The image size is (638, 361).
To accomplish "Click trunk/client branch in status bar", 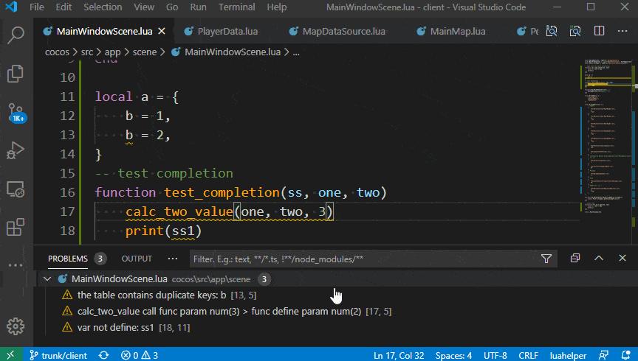I will (58, 355).
